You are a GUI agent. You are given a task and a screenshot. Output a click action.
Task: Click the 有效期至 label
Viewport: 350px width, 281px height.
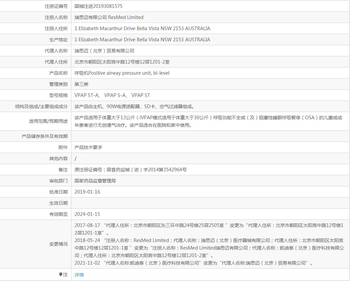pos(58,214)
